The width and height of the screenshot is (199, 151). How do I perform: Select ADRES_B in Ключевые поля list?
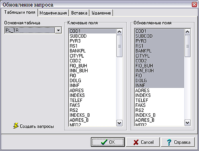pos(93,120)
